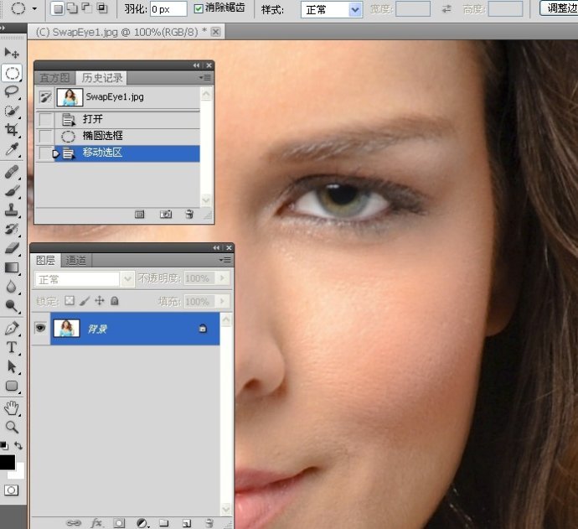578x529 pixels.
Task: Select the Gradient tool
Action: click(12, 267)
